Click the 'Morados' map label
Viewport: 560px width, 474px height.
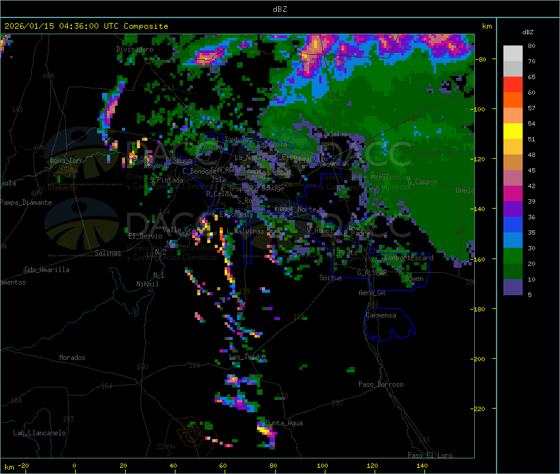pyautogui.click(x=72, y=358)
